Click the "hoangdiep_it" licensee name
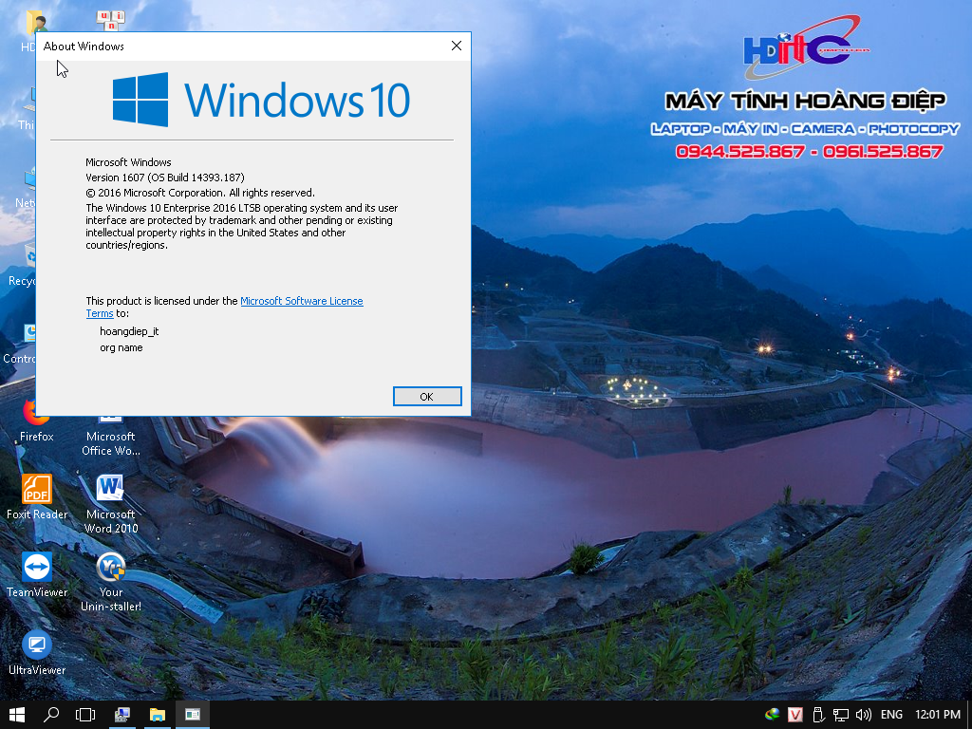Image resolution: width=972 pixels, height=729 pixels. point(129,331)
